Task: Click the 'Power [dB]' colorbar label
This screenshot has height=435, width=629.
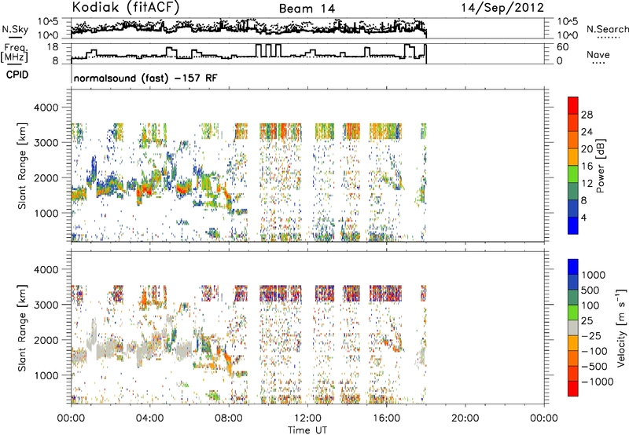Action: tap(600, 166)
